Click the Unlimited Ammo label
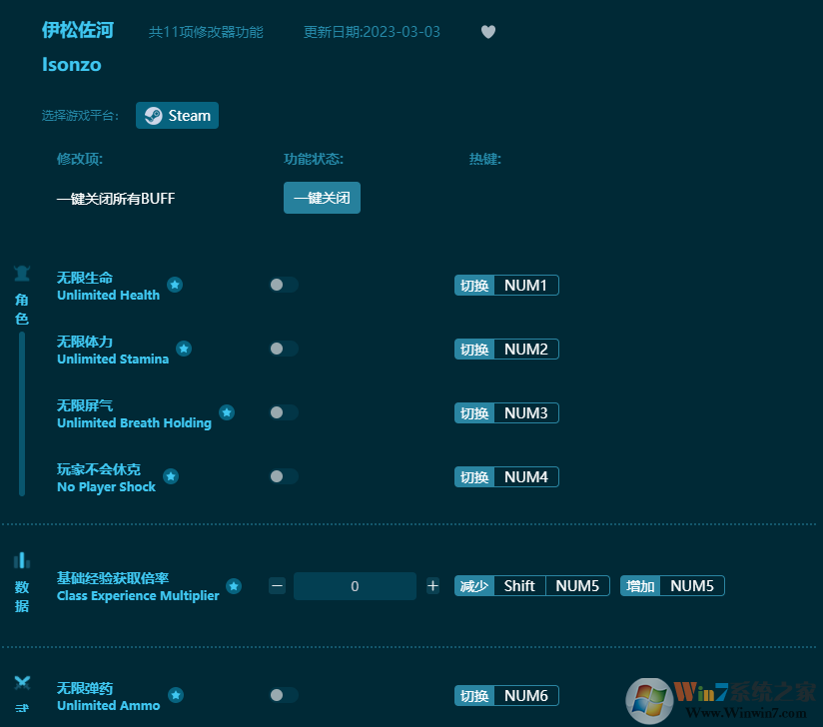823x727 pixels. click(x=109, y=707)
